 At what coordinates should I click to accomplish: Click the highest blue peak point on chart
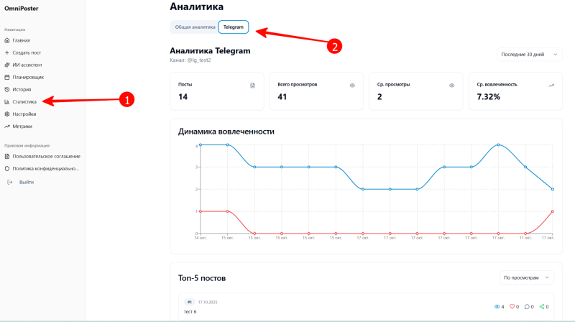[x=498, y=145]
